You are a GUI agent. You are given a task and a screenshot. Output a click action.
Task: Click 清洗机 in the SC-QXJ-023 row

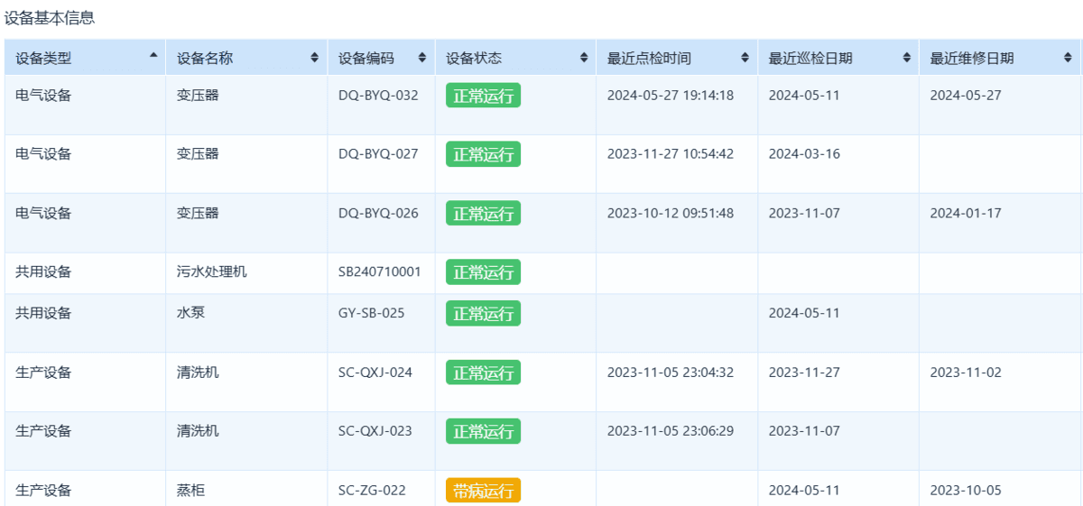198,430
